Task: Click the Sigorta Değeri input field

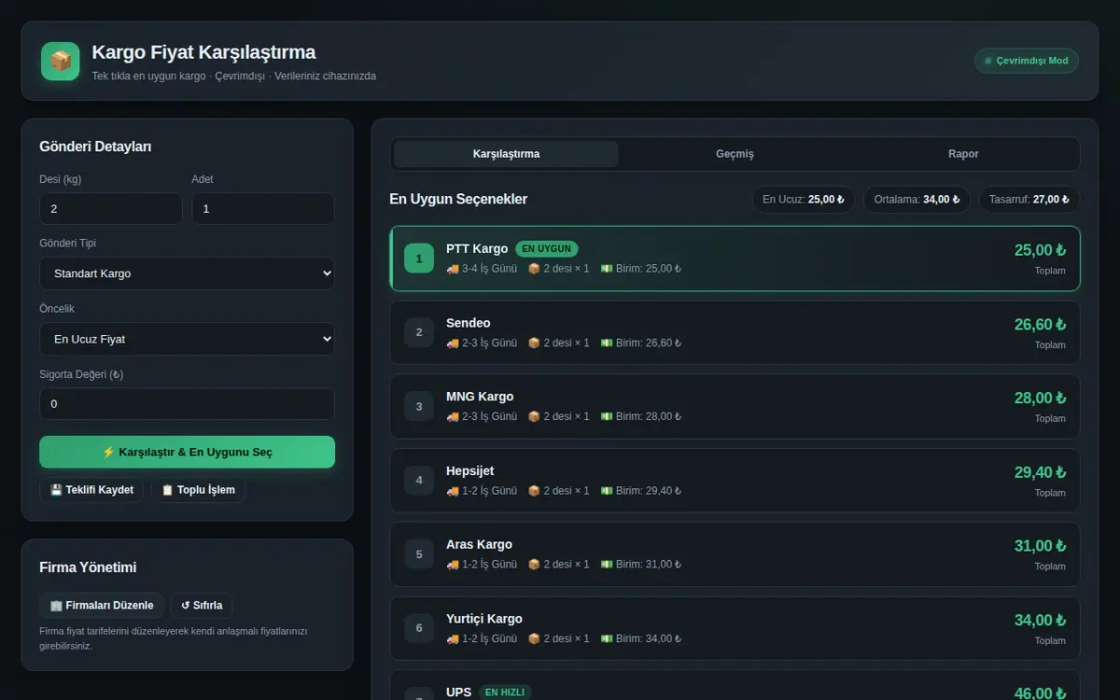Action: [x=187, y=404]
